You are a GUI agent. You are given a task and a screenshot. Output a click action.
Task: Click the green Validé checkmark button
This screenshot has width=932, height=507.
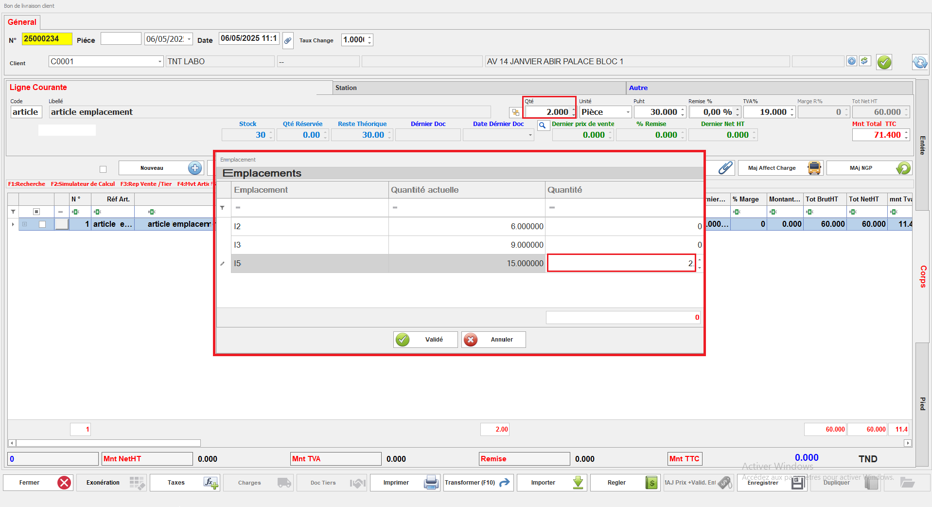click(x=425, y=340)
